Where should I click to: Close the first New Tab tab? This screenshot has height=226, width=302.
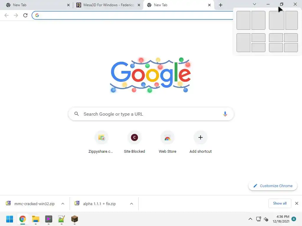click(68, 5)
